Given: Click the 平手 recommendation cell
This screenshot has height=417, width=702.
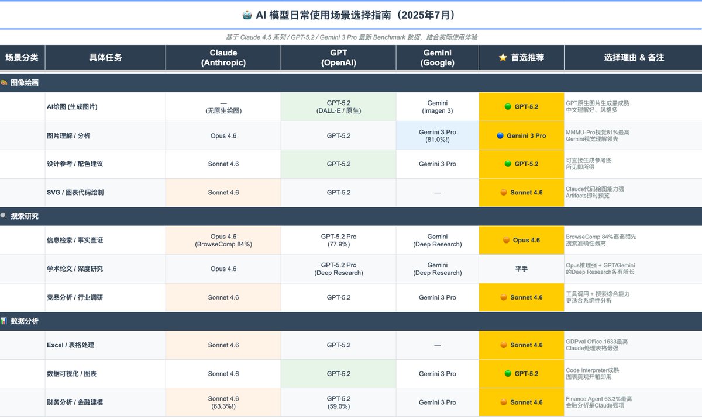Looking at the screenshot, I should (x=521, y=269).
